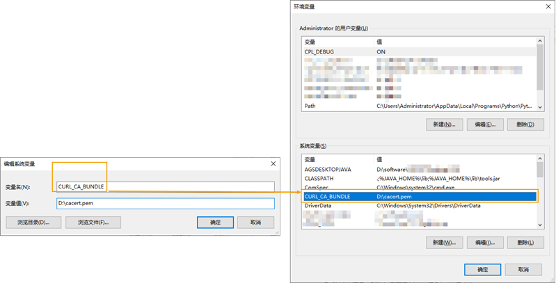Click 删除(D) under user variables

click(525, 124)
